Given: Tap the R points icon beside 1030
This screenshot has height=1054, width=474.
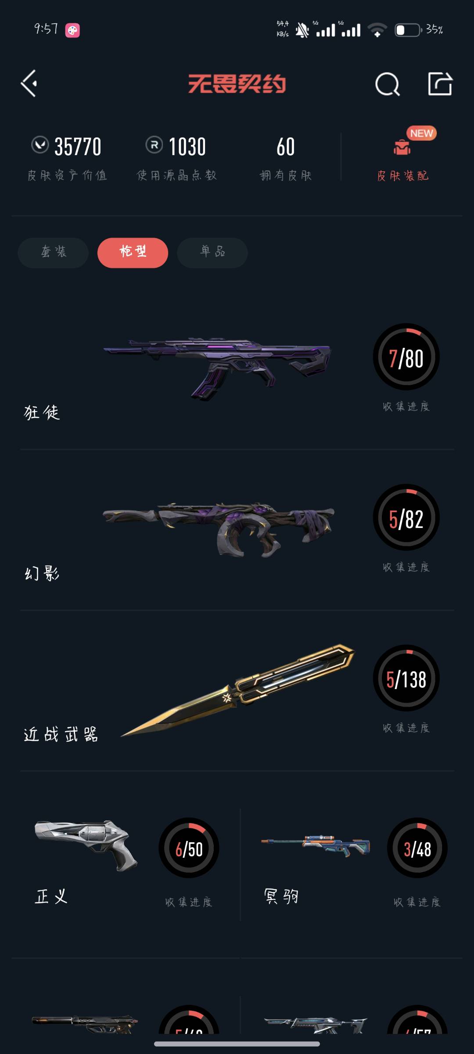Looking at the screenshot, I should pyautogui.click(x=154, y=144).
